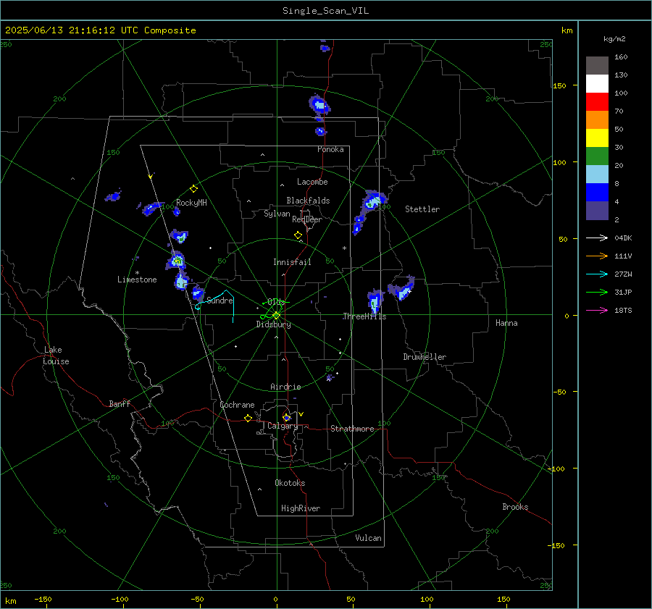Pick the purple 2-4 color band
Image resolution: width=652 pixels, height=609 pixels.
coord(597,211)
